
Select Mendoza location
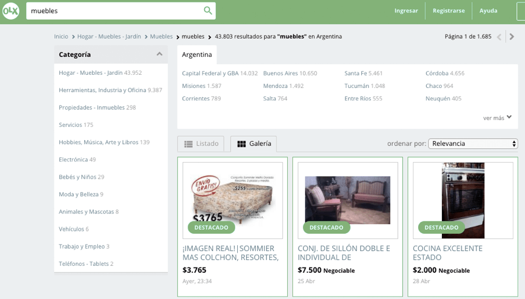click(x=283, y=86)
